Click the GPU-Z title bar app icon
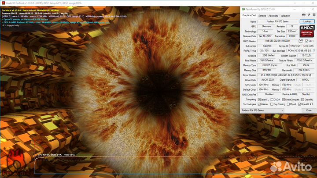 pyautogui.click(x=243, y=8)
